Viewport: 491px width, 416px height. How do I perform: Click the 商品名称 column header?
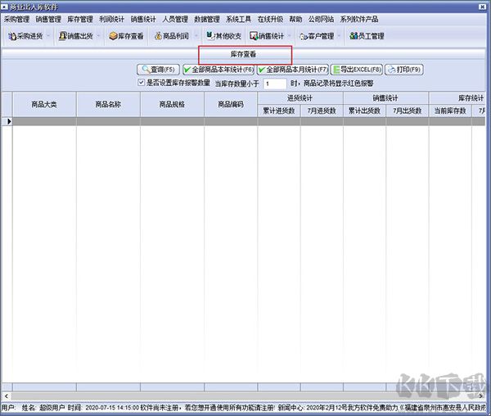pyautogui.click(x=108, y=104)
